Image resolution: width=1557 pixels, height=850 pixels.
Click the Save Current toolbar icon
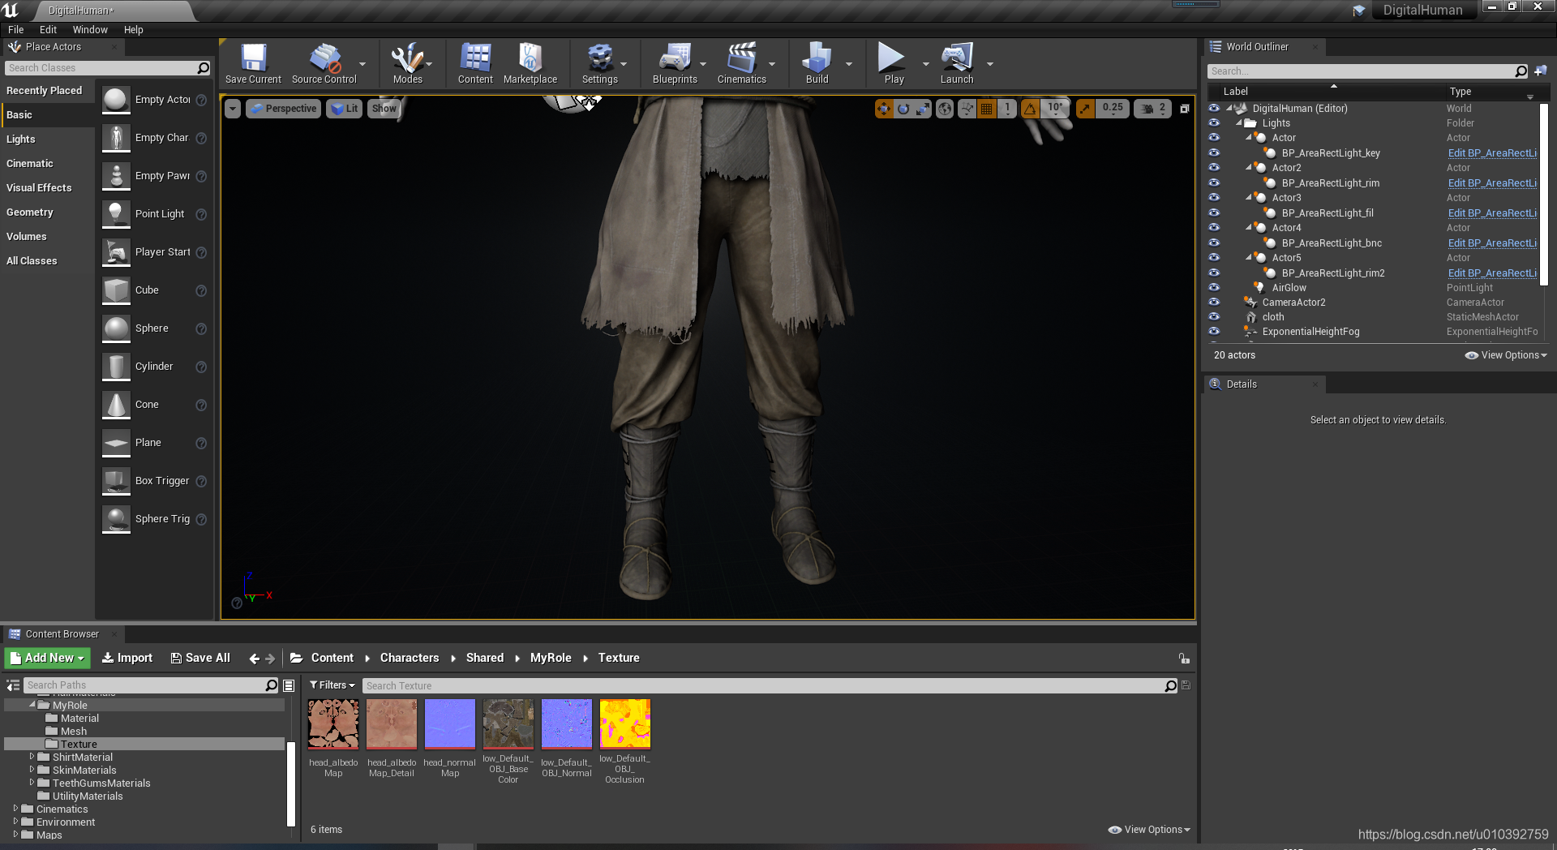point(253,63)
